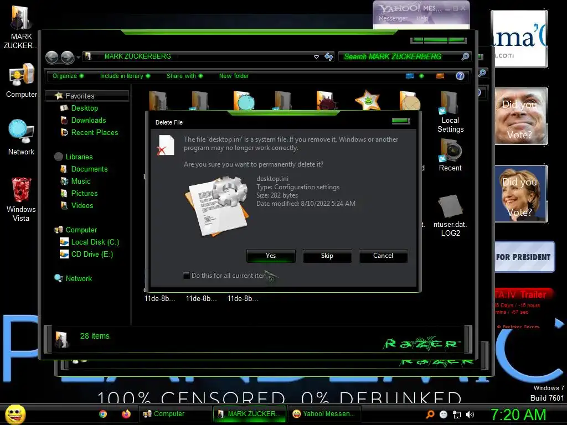Click the change view icon in toolbar
Screen dimensions: 567x425
tap(410, 76)
